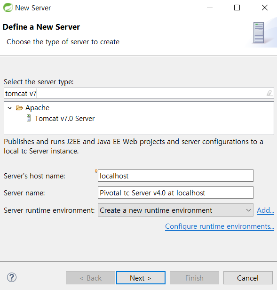Open Configure runtime environments link

[x=220, y=226]
